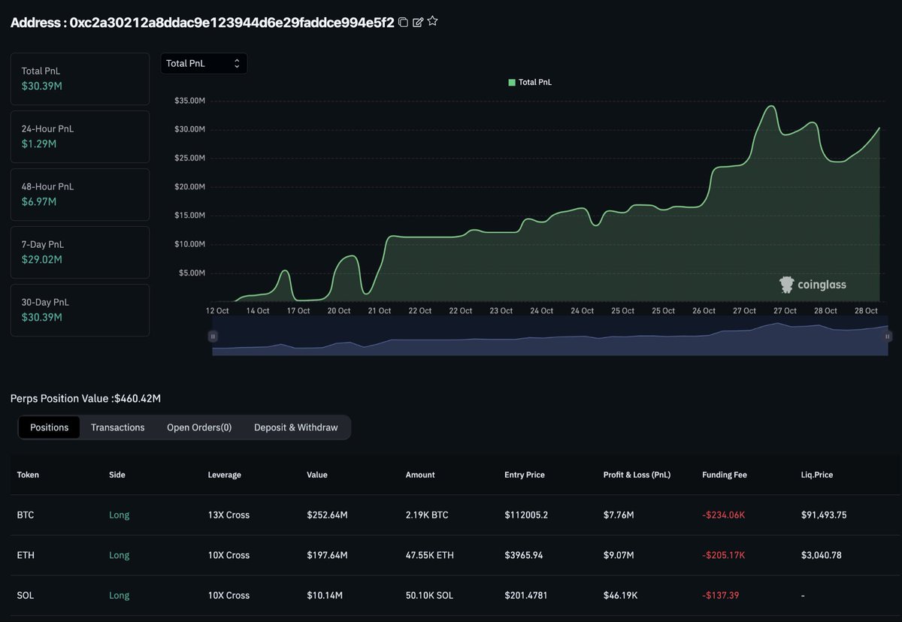Click the edit address label icon
Viewport: 902px width, 622px height.
(x=418, y=23)
